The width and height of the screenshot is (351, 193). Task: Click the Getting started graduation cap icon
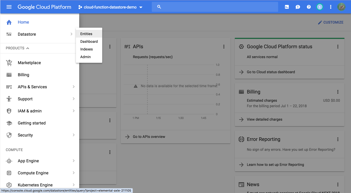pos(9,123)
